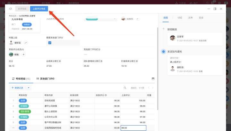Open row options for 日报周报按时完成
This screenshot has width=231, height=131.
tap(13, 128)
